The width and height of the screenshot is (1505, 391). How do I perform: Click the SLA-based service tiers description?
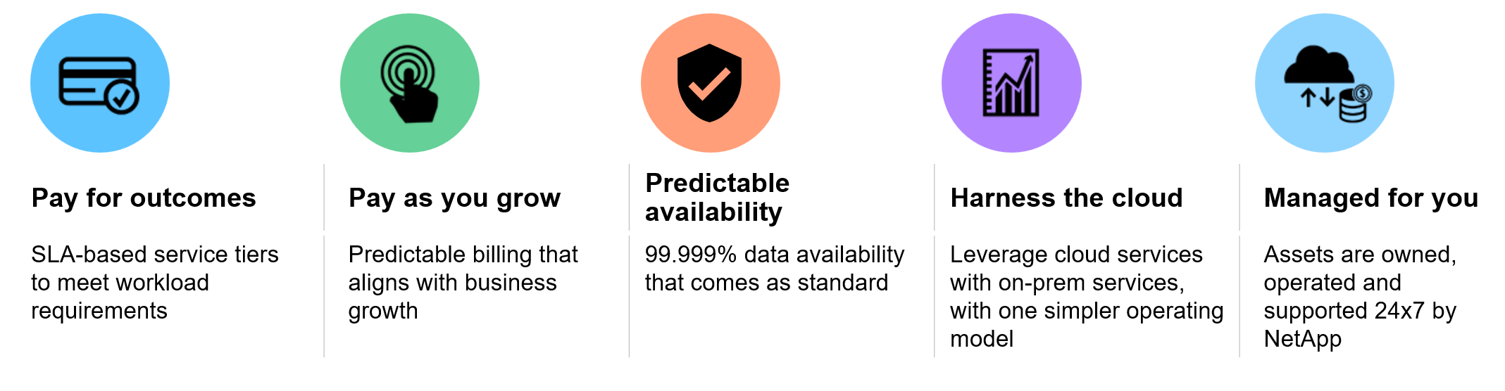155,282
